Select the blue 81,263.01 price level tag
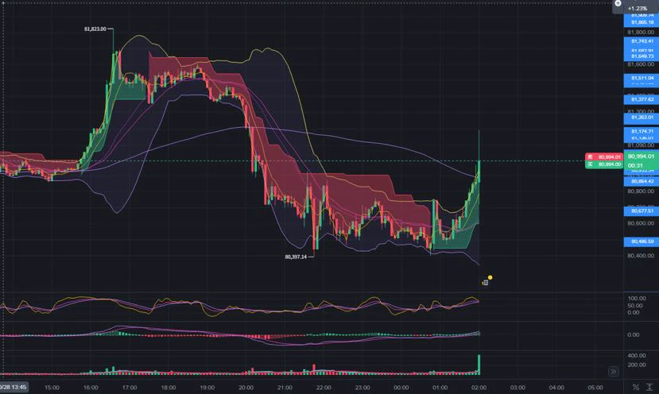 tap(642, 118)
